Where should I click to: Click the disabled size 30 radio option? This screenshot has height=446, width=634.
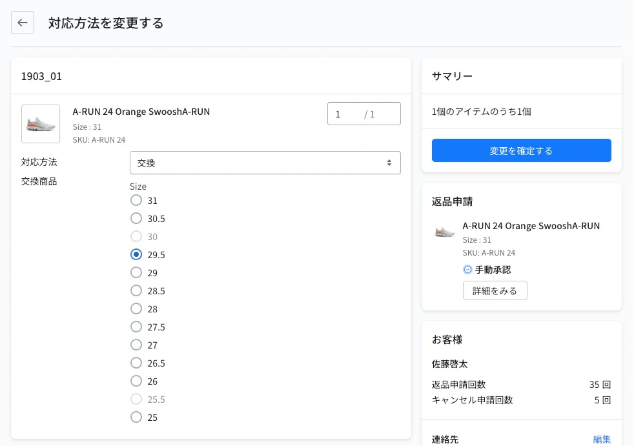point(136,236)
